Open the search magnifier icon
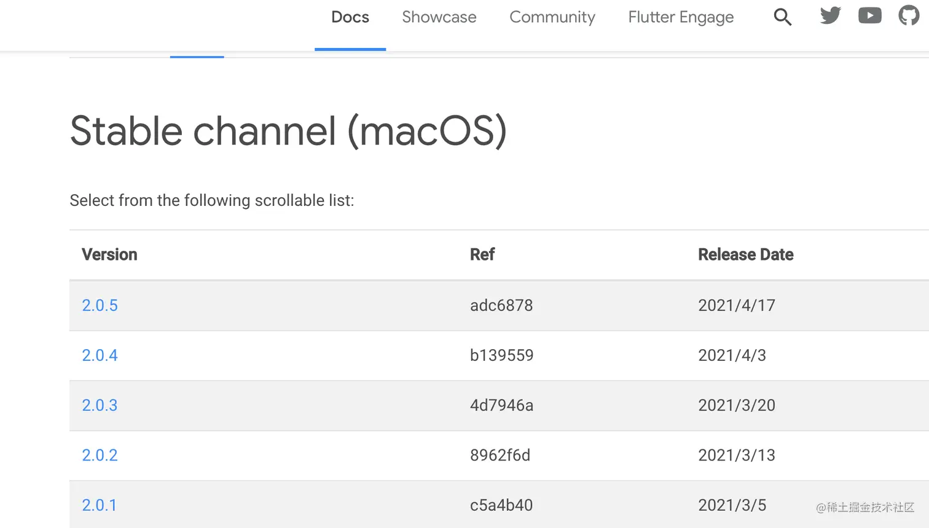The image size is (929, 528). [782, 17]
